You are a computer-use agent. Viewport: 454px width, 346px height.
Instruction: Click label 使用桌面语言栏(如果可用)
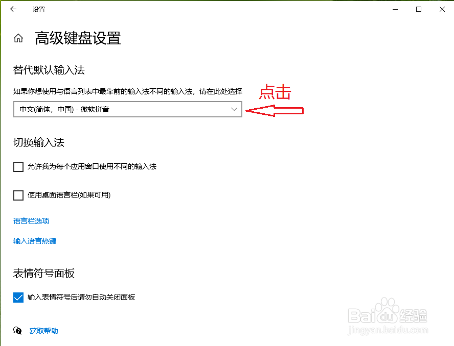(x=69, y=195)
